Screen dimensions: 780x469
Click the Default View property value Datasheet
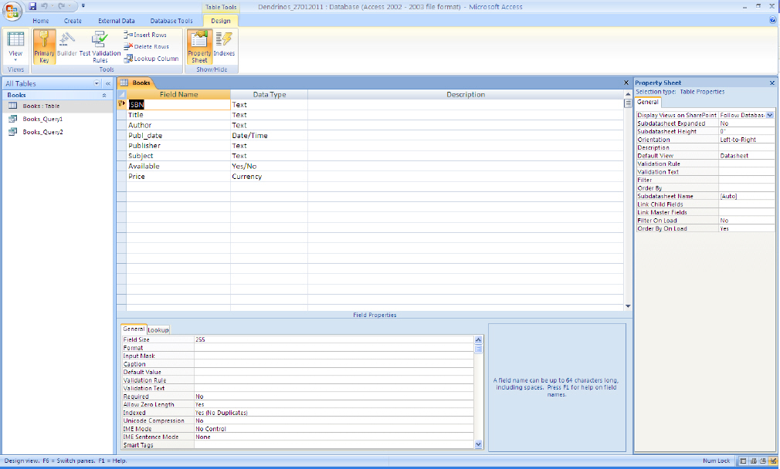(x=746, y=156)
